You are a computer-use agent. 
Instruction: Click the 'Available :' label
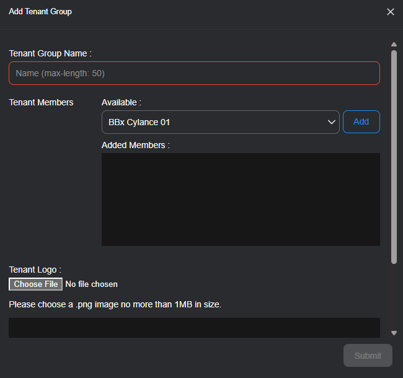[x=122, y=102]
